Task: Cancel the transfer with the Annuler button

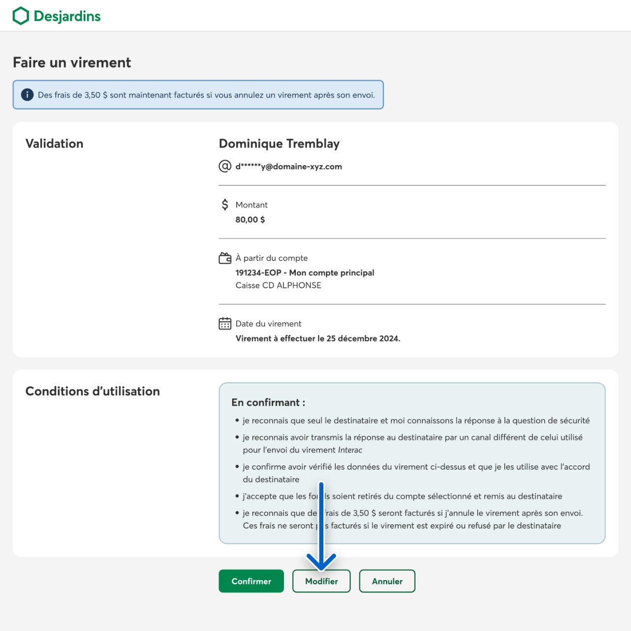Action: click(387, 581)
